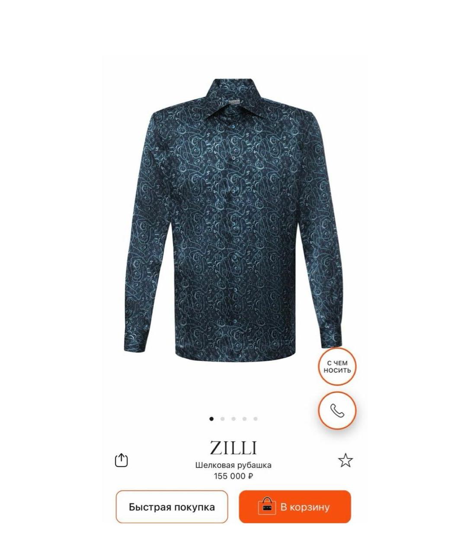Tap the phone call round button
The width and height of the screenshot is (467, 553).
tap(337, 410)
